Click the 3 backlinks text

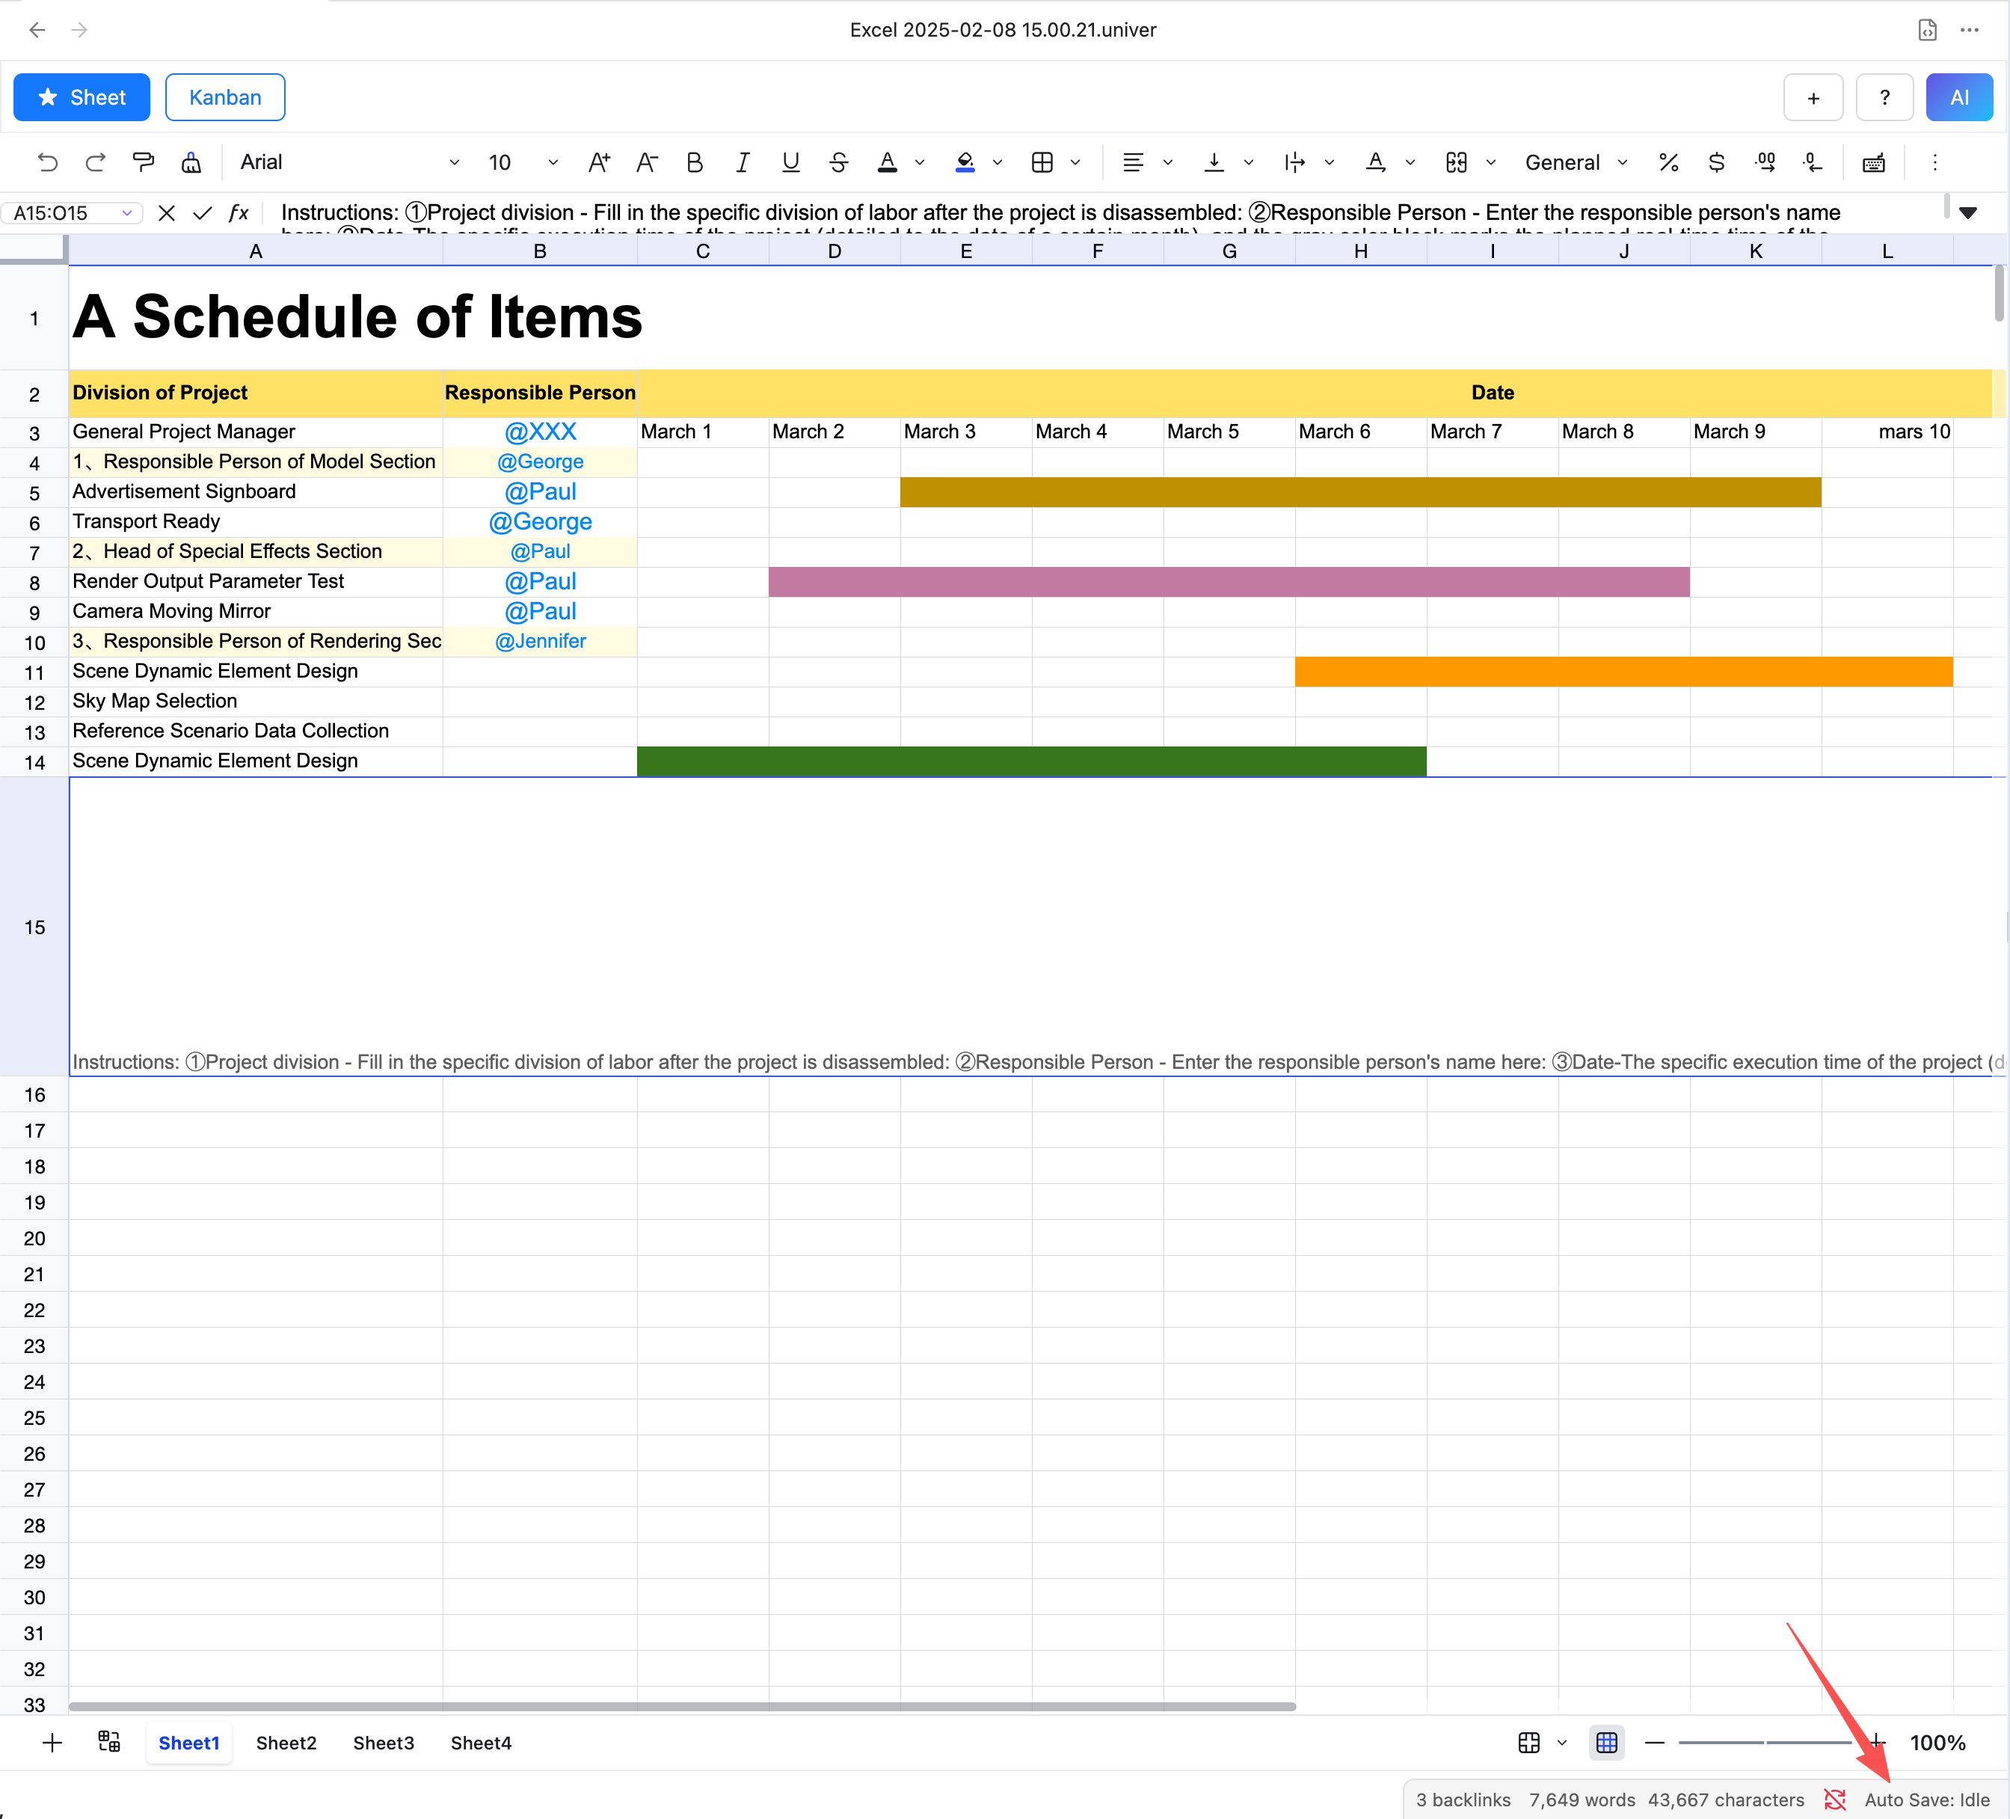tap(1463, 1799)
